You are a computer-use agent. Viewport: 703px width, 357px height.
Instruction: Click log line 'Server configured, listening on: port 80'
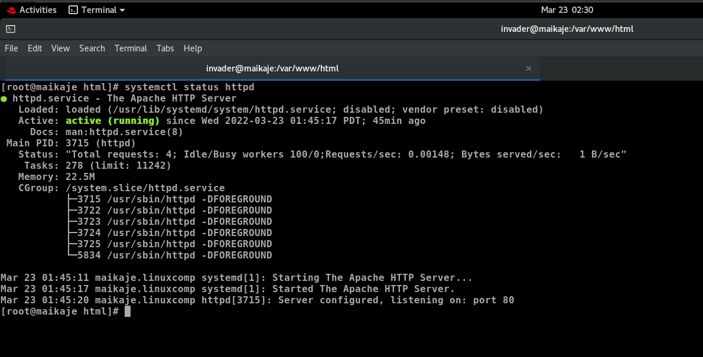(x=396, y=300)
